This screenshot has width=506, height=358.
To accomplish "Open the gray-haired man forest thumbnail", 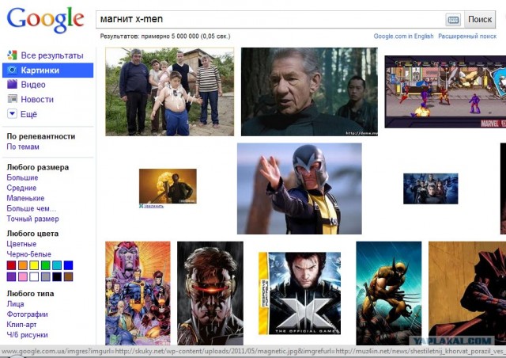I will coord(309,92).
